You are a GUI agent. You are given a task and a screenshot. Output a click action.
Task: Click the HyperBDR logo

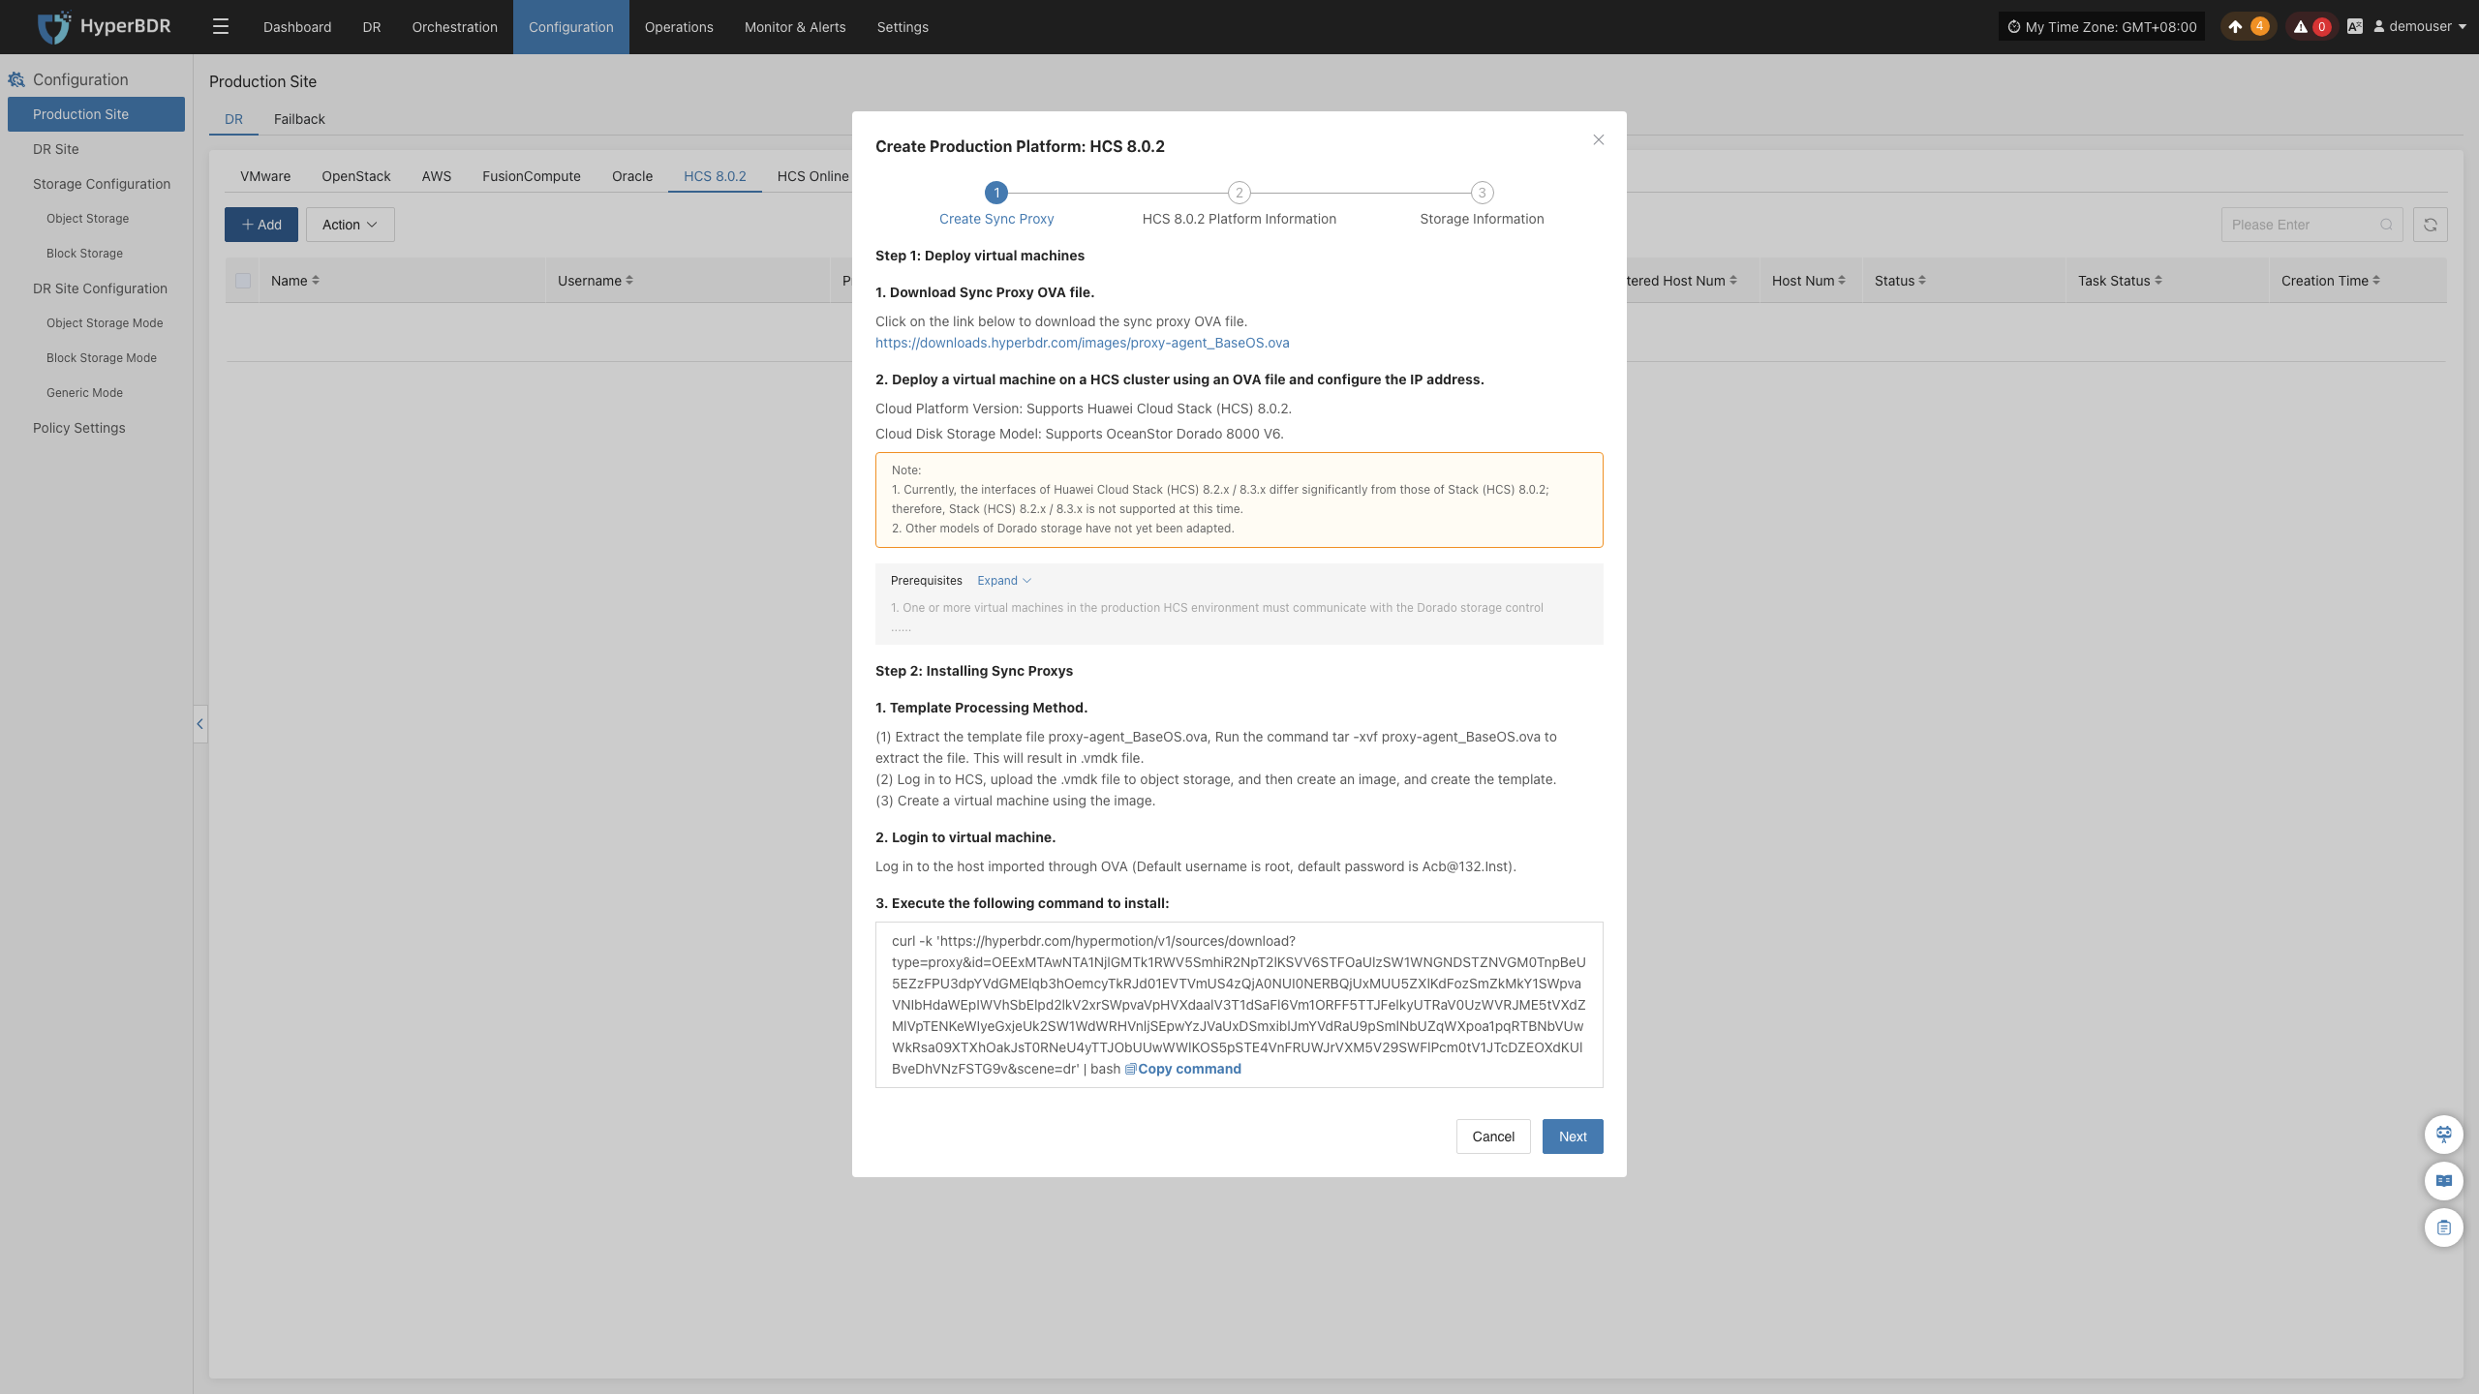pos(104,26)
